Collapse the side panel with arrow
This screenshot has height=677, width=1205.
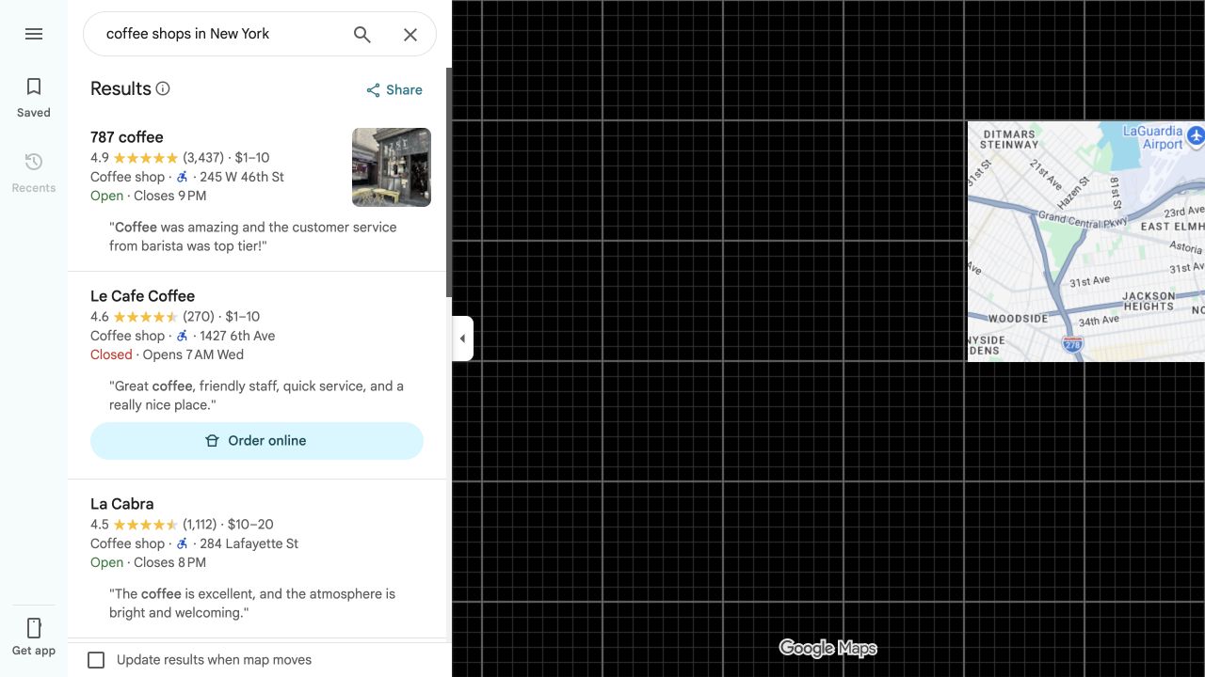click(462, 338)
